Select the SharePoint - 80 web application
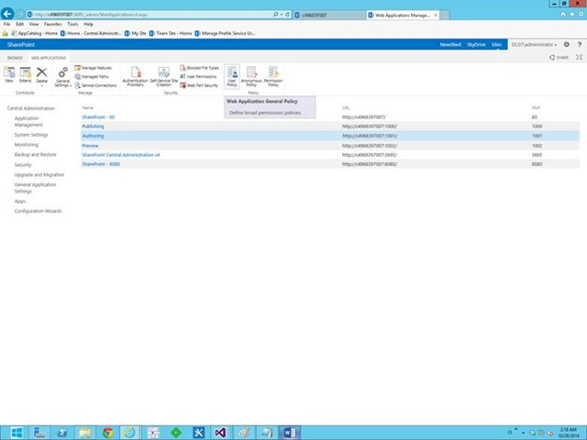The height and width of the screenshot is (440, 587). pyautogui.click(x=98, y=117)
